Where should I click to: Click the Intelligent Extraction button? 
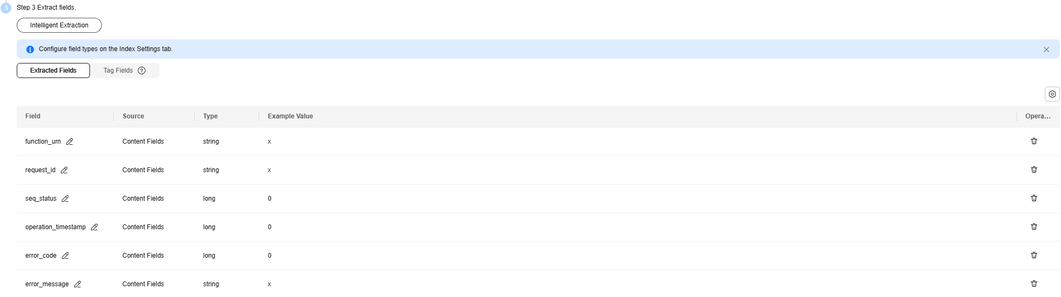tap(59, 25)
